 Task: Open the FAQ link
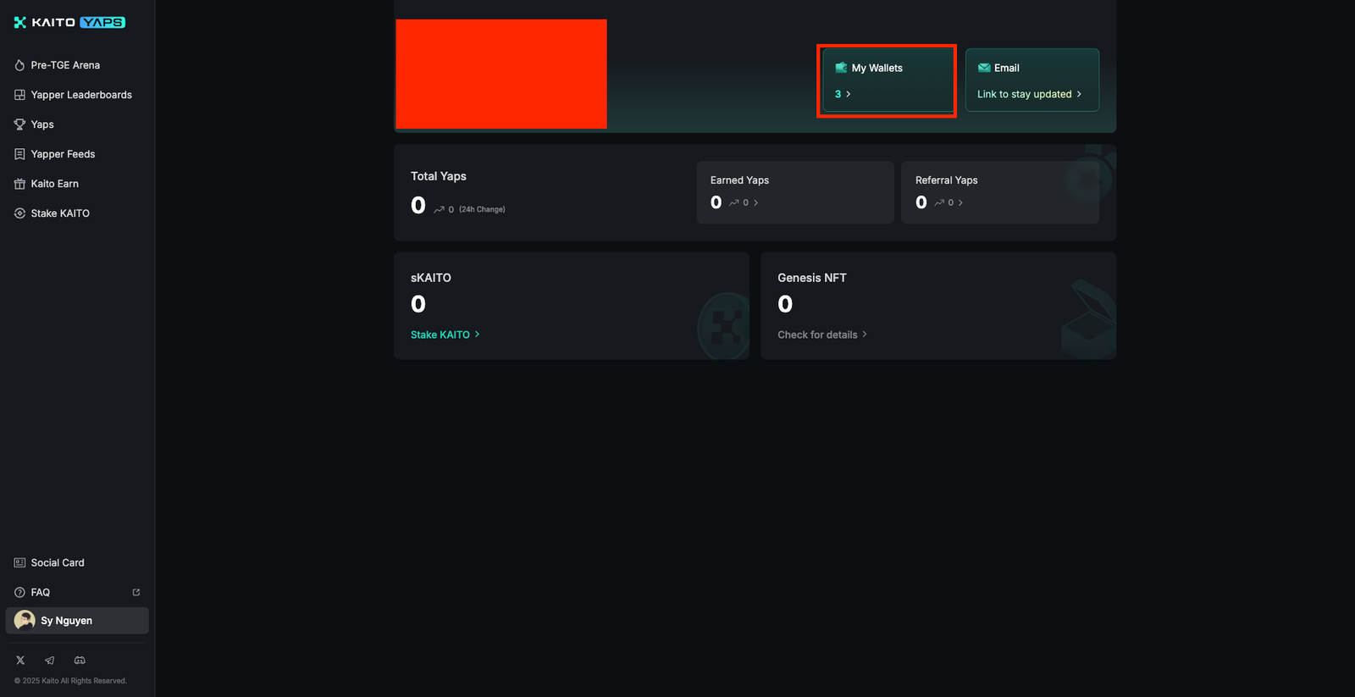point(41,593)
